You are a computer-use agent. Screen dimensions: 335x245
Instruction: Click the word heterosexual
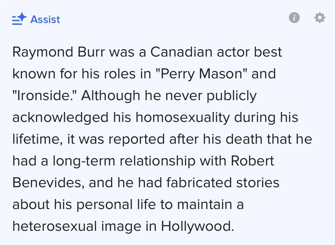pyautogui.click(x=55, y=226)
